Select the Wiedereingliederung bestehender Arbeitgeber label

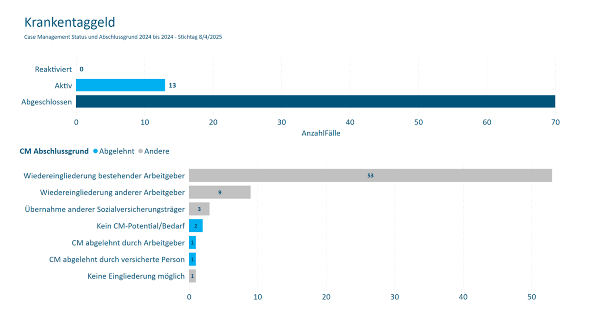[104, 176]
